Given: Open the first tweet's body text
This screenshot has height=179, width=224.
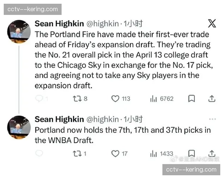Looking at the screenshot, I should (x=121, y=60).
